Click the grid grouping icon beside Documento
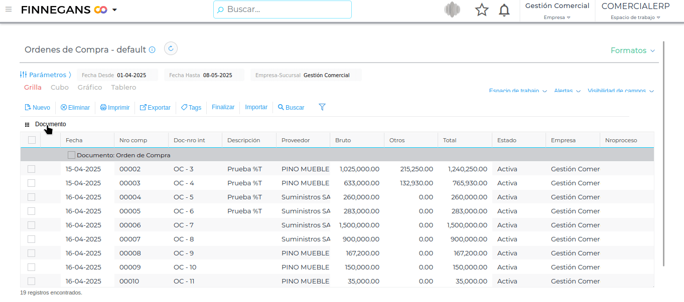Viewport: 684px width, 302px height. tap(27, 125)
